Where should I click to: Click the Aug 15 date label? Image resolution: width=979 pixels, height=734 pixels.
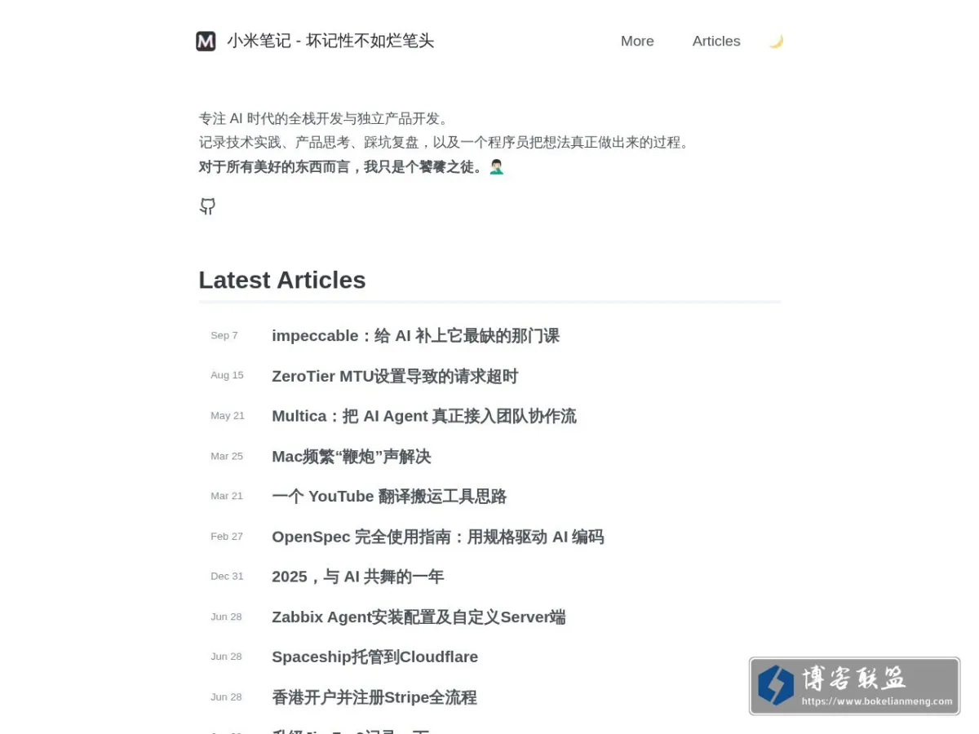pyautogui.click(x=227, y=376)
